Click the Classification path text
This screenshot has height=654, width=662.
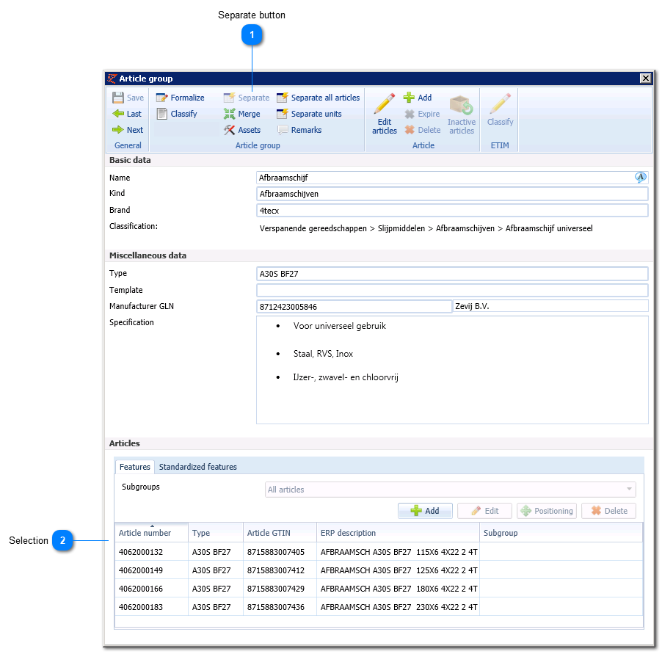tap(426, 228)
